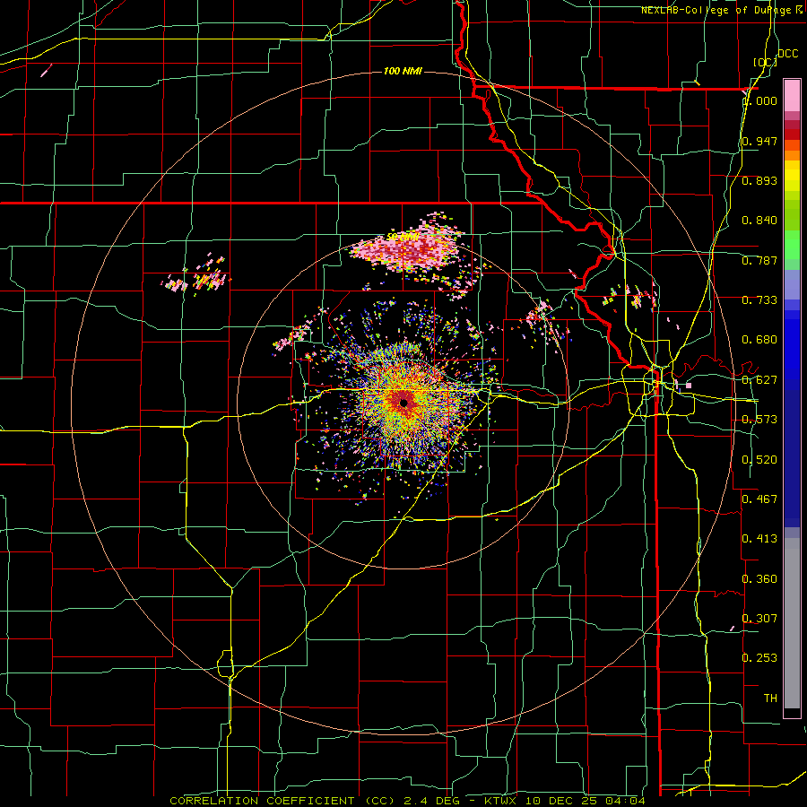This screenshot has width=807, height=807.
Task: Click the 0.627 value on the color scale
Action: 759,380
